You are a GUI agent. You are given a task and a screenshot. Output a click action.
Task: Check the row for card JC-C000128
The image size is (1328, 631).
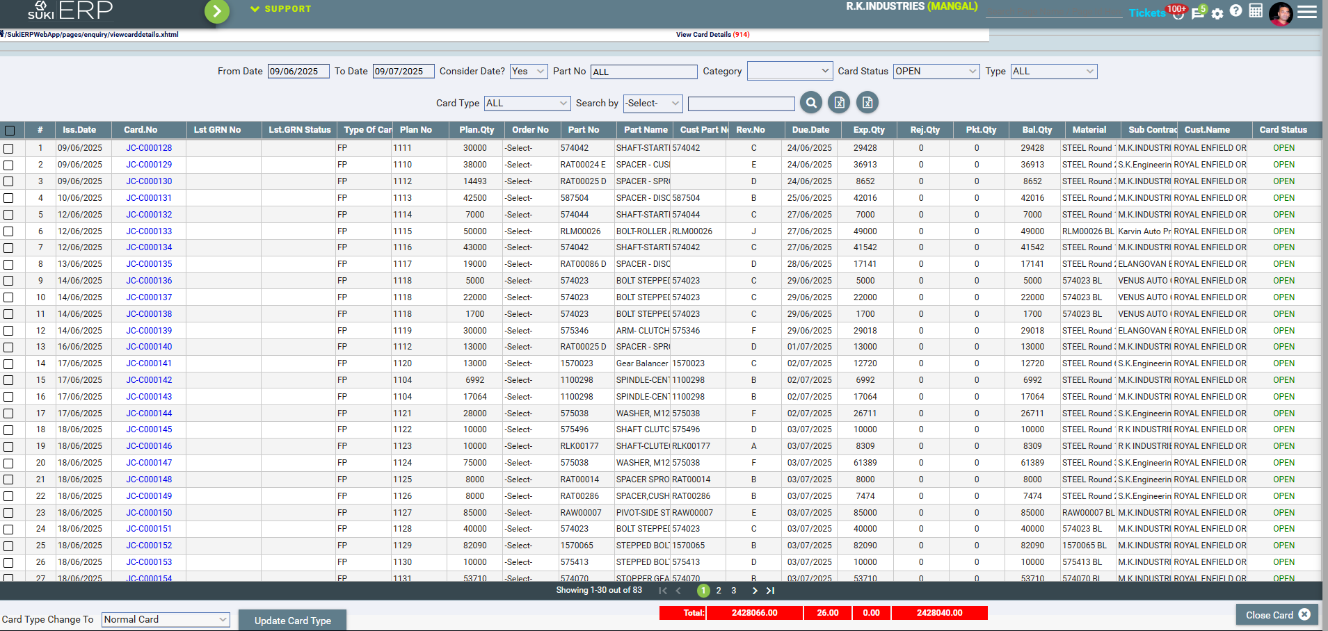[x=8, y=148]
